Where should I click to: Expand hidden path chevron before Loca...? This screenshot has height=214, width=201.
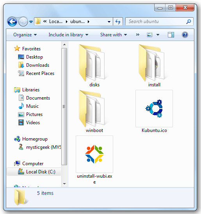tap(45, 21)
